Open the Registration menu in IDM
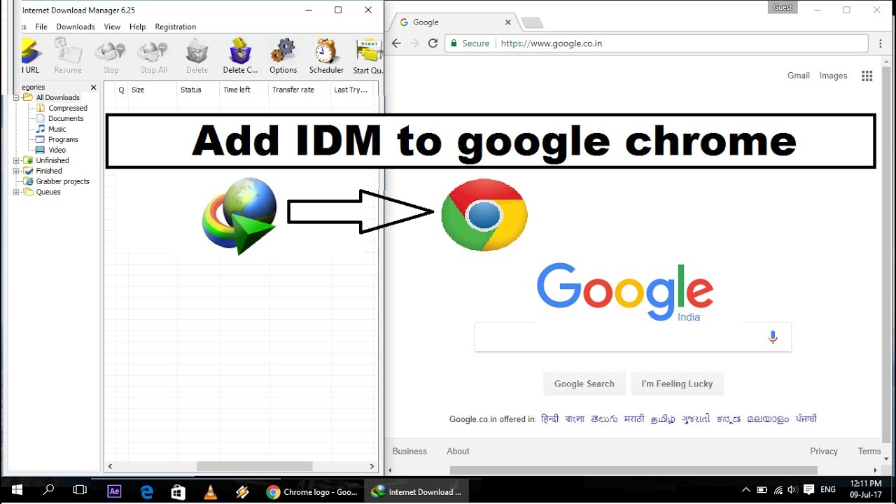The width and height of the screenshot is (896, 504). pyautogui.click(x=175, y=27)
